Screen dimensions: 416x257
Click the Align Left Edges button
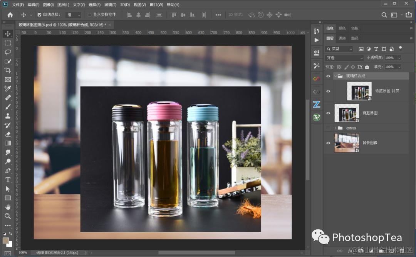(129, 15)
